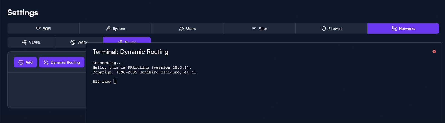Click the Terminal: Dynamic Routing title
The height and width of the screenshot is (123, 445).
tap(130, 52)
